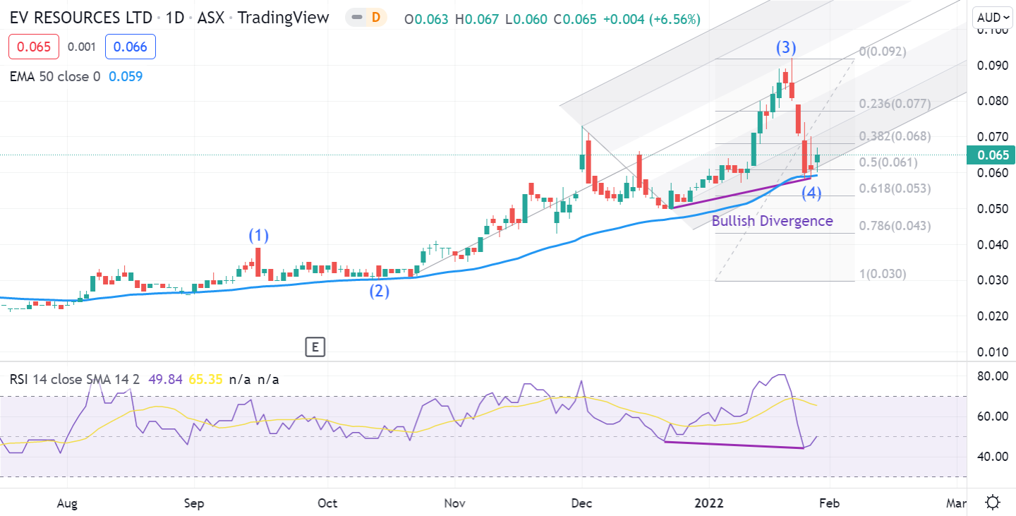This screenshot has height=516, width=1016.
Task: Click the 1(0.030) Fibonacci level label
Action: click(884, 274)
